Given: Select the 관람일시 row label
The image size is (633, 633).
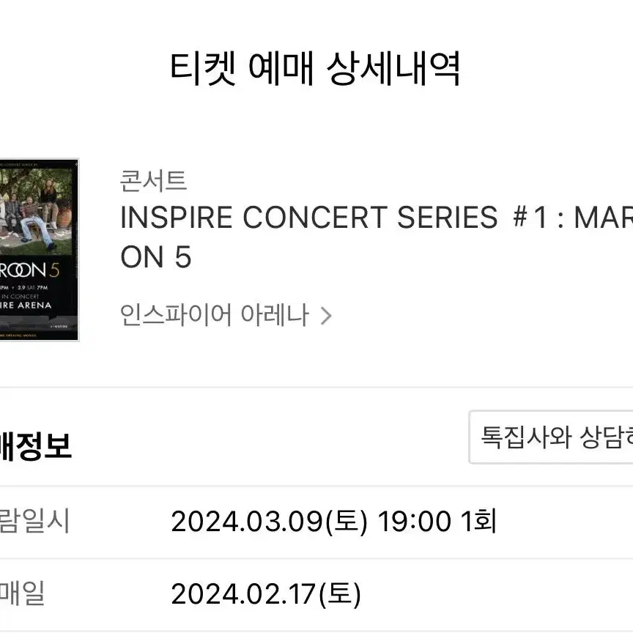Looking at the screenshot, I should 34,521.
